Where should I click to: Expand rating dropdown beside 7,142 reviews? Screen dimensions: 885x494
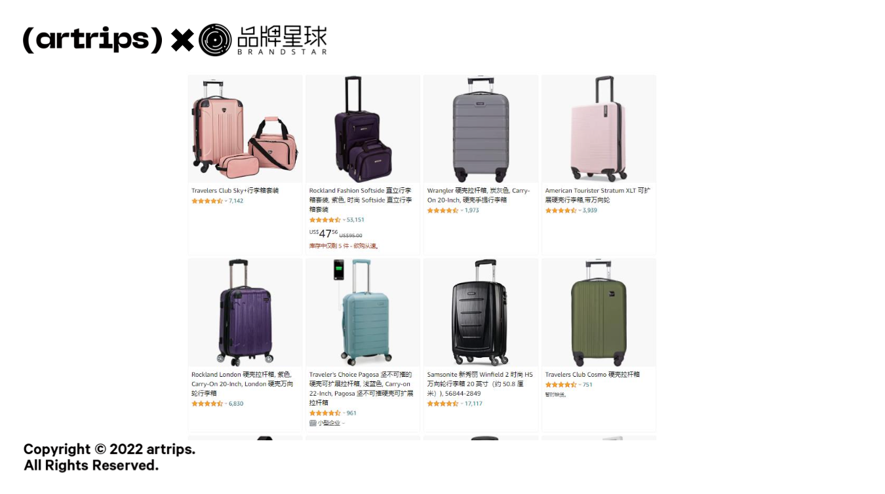pyautogui.click(x=226, y=201)
